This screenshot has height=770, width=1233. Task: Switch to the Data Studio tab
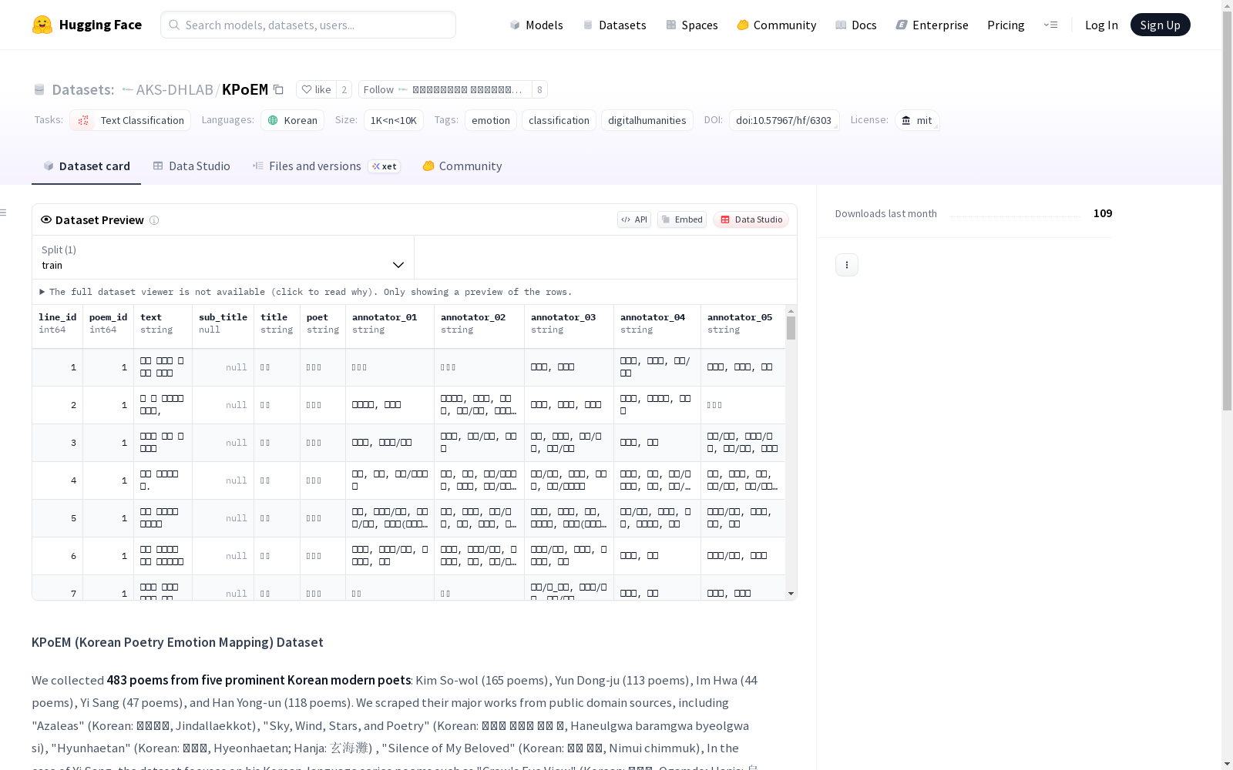point(192,166)
